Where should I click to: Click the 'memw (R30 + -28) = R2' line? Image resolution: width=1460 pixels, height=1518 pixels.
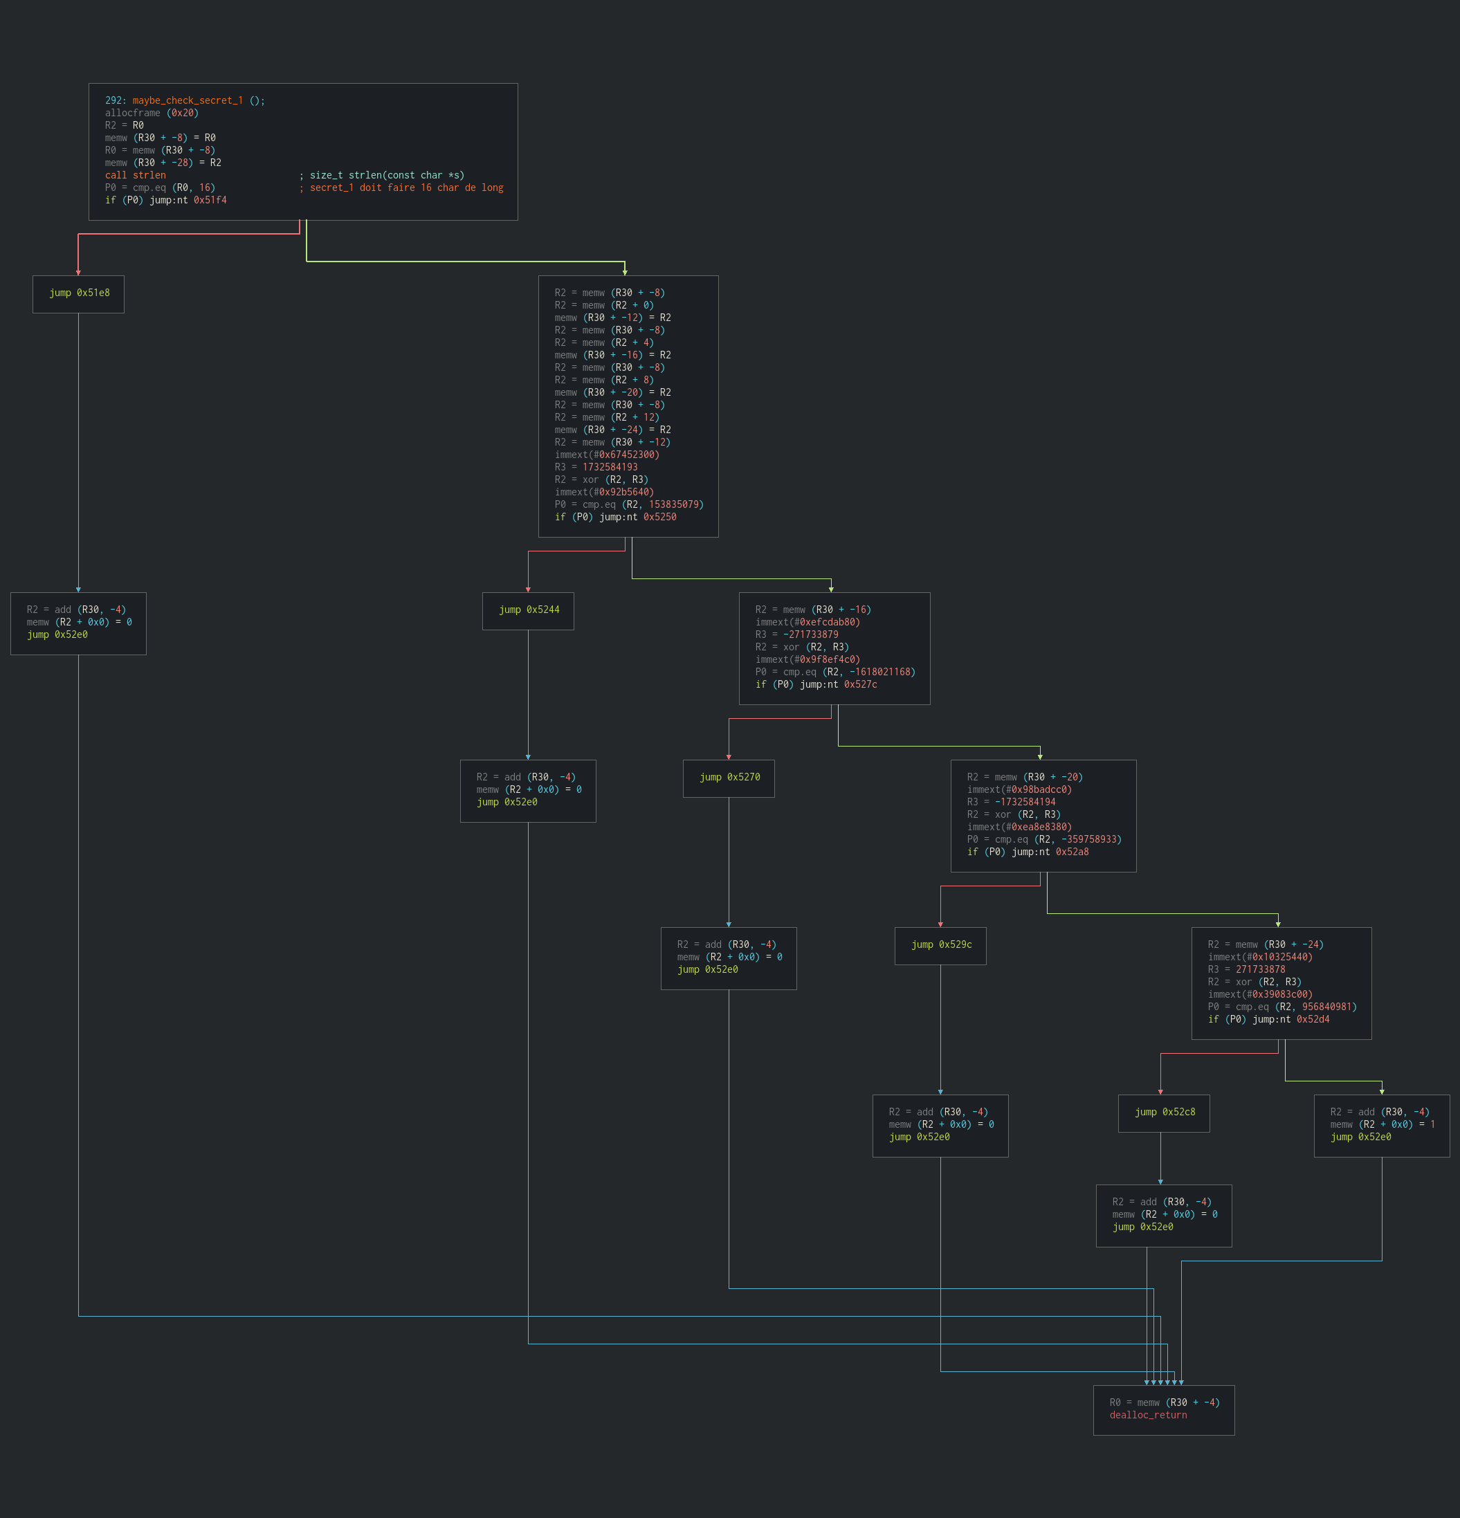pos(163,163)
